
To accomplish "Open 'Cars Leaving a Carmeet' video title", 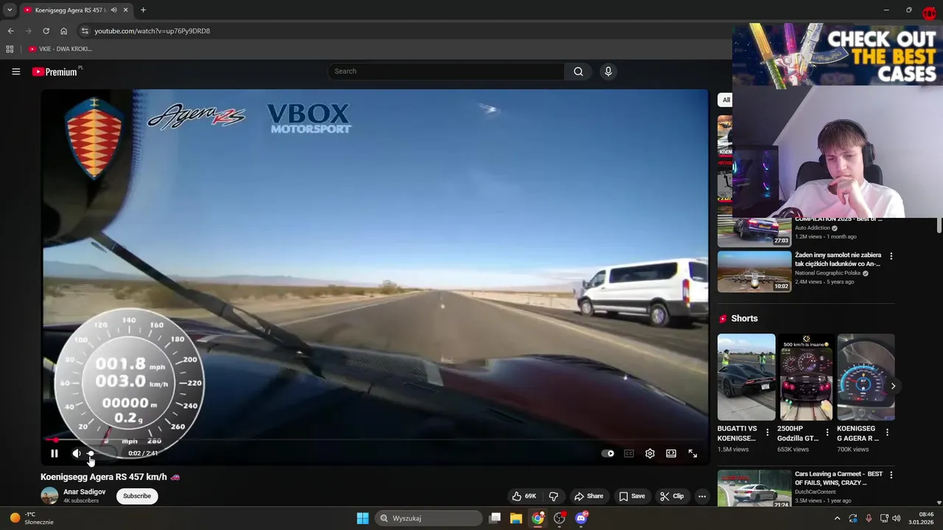I will coord(838,478).
